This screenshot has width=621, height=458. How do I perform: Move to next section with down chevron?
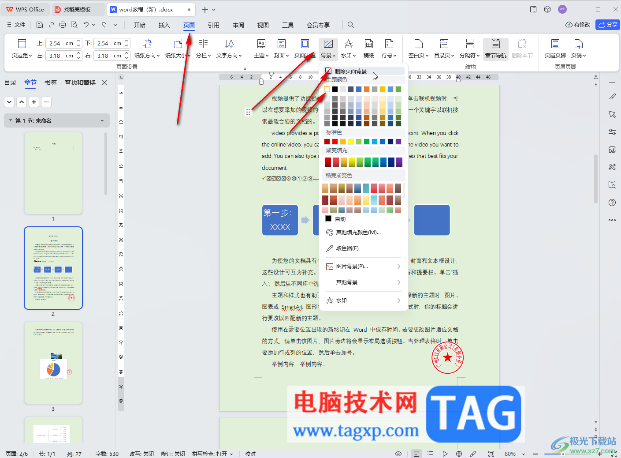pos(9,102)
